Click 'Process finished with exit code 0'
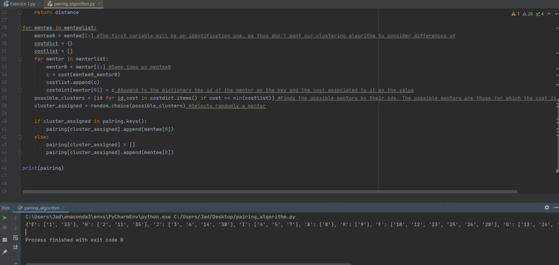The image size is (559, 265). point(74,240)
